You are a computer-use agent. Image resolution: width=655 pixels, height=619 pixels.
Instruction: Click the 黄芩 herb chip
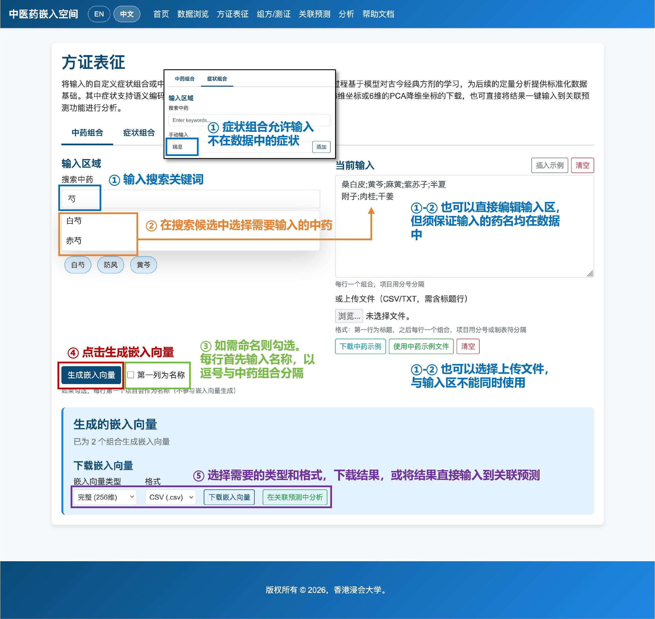click(x=143, y=265)
